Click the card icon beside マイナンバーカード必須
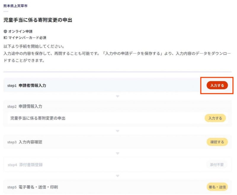This screenshot has width=237, height=195. (x=5, y=38)
